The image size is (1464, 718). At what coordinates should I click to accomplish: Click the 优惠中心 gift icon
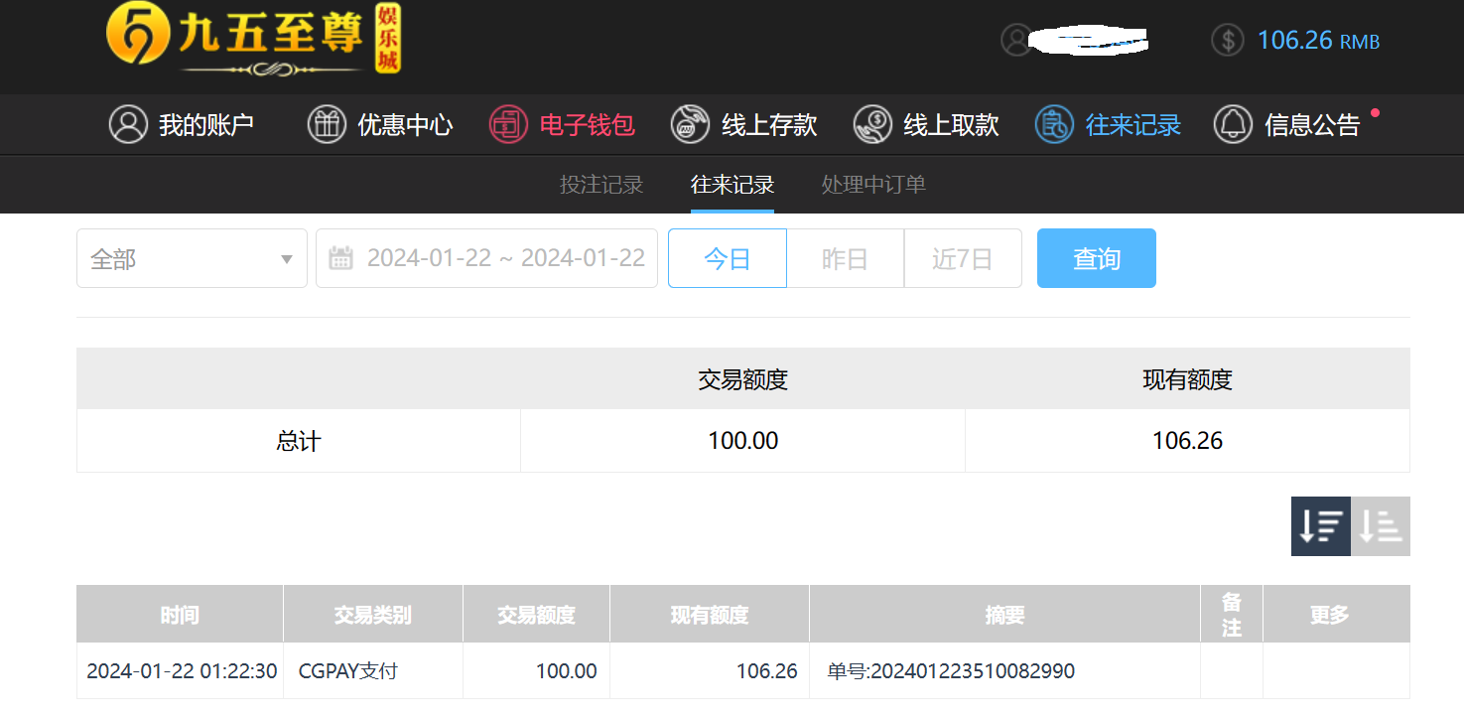click(327, 125)
